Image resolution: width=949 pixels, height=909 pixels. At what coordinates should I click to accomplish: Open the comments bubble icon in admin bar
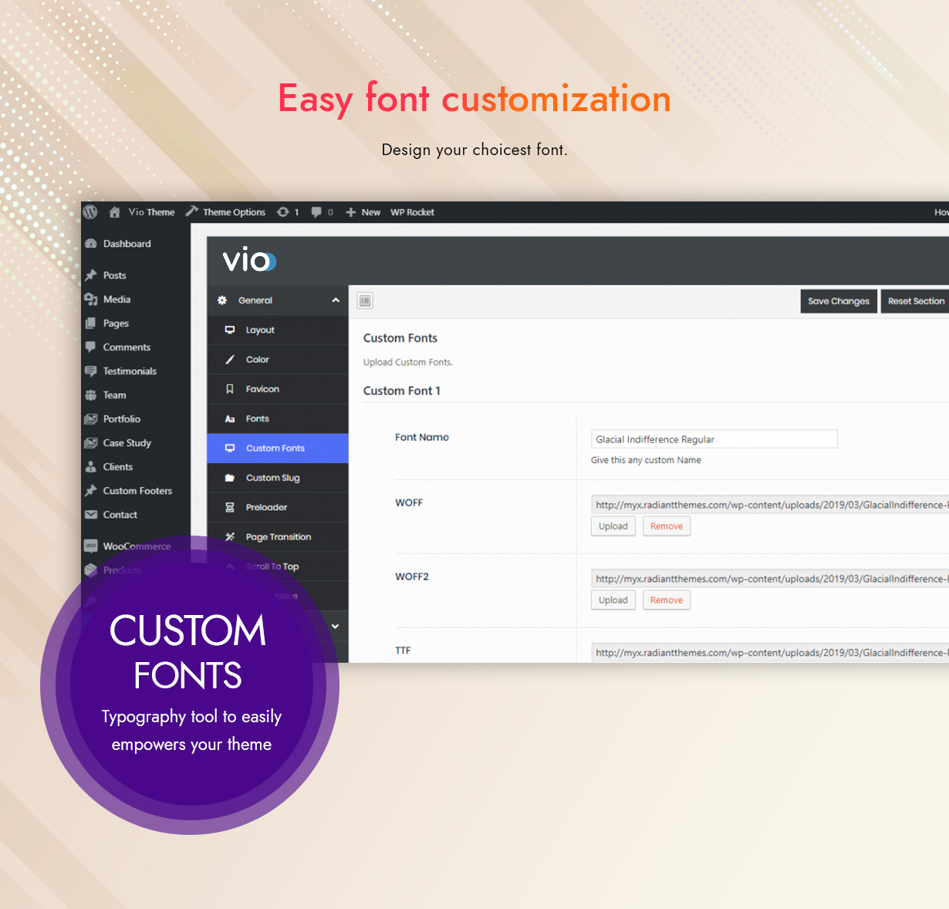tap(316, 212)
